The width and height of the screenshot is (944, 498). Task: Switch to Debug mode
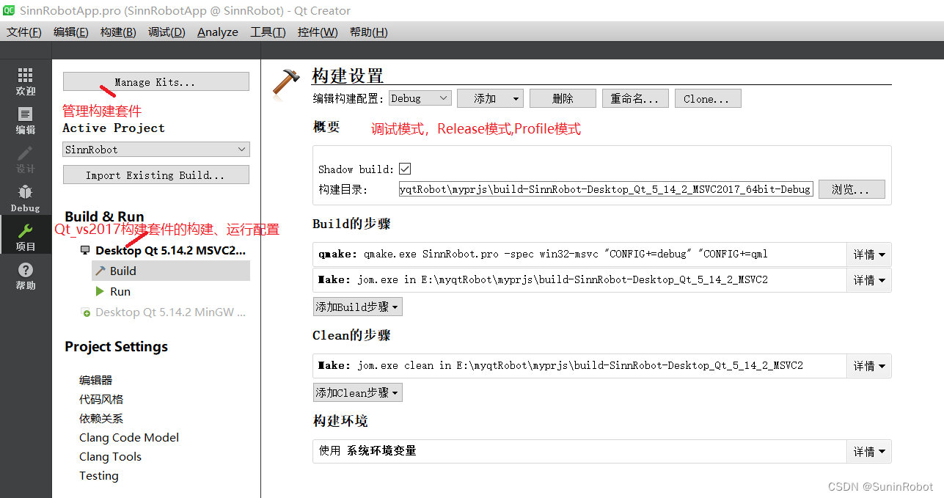coord(26,199)
